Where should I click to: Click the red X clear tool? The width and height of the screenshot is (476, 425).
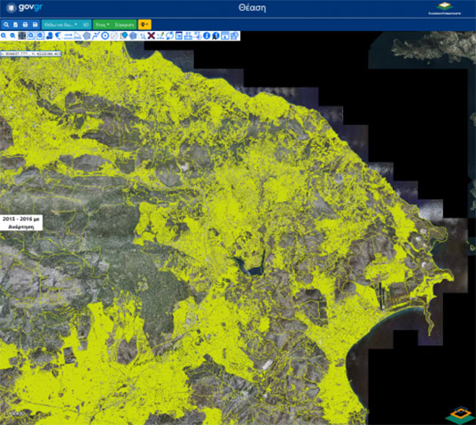[x=152, y=35]
